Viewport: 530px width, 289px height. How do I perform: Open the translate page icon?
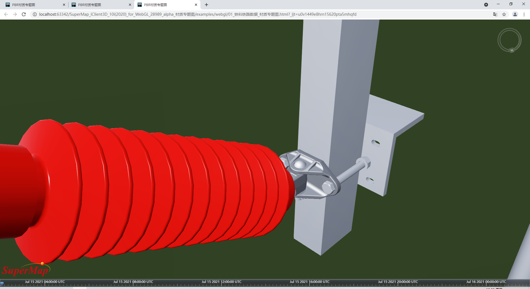pos(495,14)
